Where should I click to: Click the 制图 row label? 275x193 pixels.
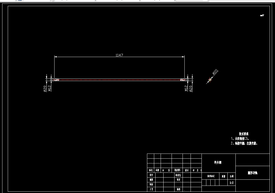point(151,180)
